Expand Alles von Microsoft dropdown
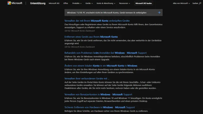The image size is (203, 114). (181, 3)
